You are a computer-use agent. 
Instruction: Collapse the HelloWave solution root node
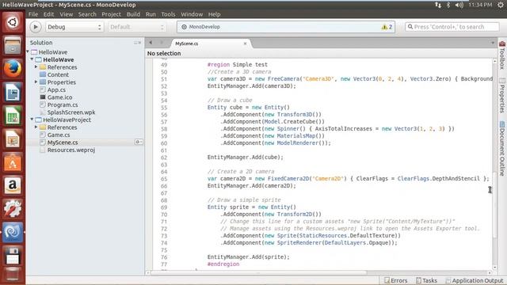[x=28, y=51]
